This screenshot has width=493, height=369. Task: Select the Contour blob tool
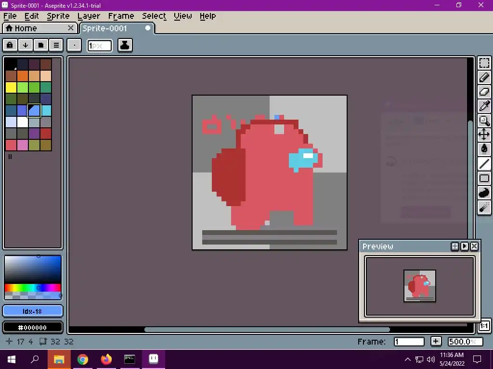[484, 193]
